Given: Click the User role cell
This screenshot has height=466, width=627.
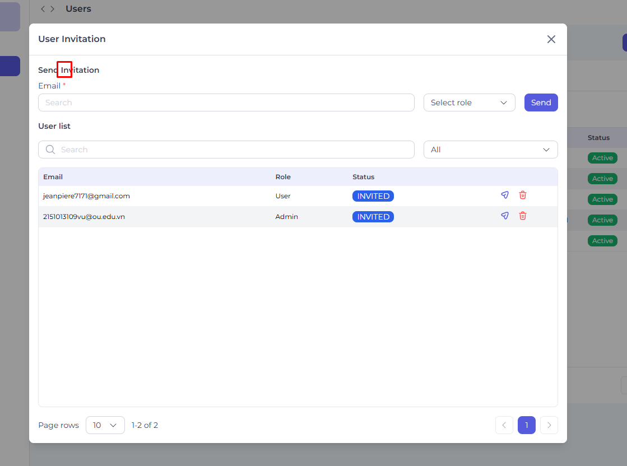Looking at the screenshot, I should pyautogui.click(x=283, y=196).
